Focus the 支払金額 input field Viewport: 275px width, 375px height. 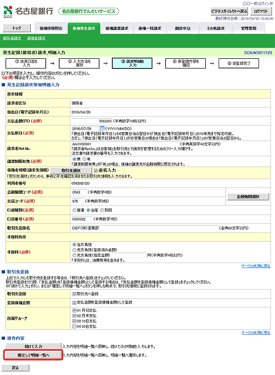tap(92, 121)
